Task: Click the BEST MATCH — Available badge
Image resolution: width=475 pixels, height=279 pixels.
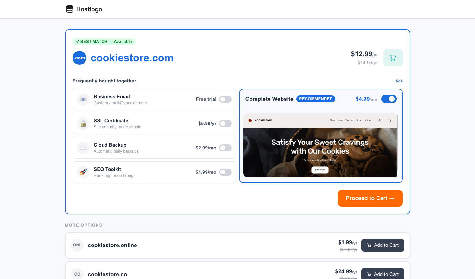Action: coord(104,41)
